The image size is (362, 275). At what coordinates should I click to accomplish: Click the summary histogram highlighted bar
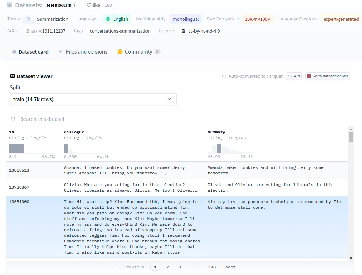(x=219, y=149)
